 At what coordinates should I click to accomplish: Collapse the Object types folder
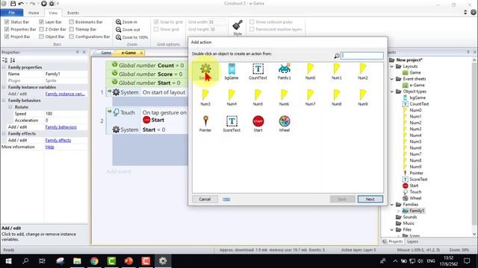(392, 91)
